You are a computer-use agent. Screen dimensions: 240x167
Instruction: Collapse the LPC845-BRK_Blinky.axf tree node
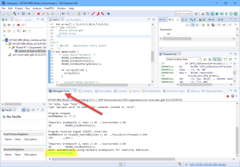(x=7, y=44)
